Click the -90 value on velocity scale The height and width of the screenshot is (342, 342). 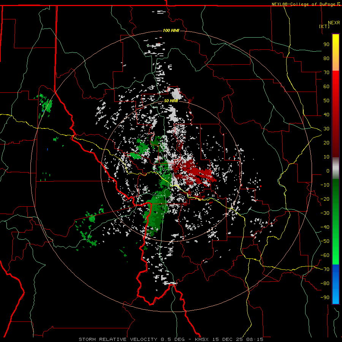(x=325, y=298)
